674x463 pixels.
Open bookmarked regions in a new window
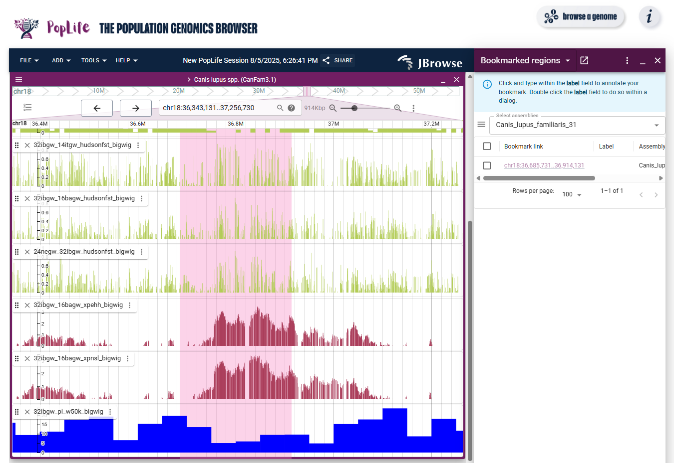(584, 60)
